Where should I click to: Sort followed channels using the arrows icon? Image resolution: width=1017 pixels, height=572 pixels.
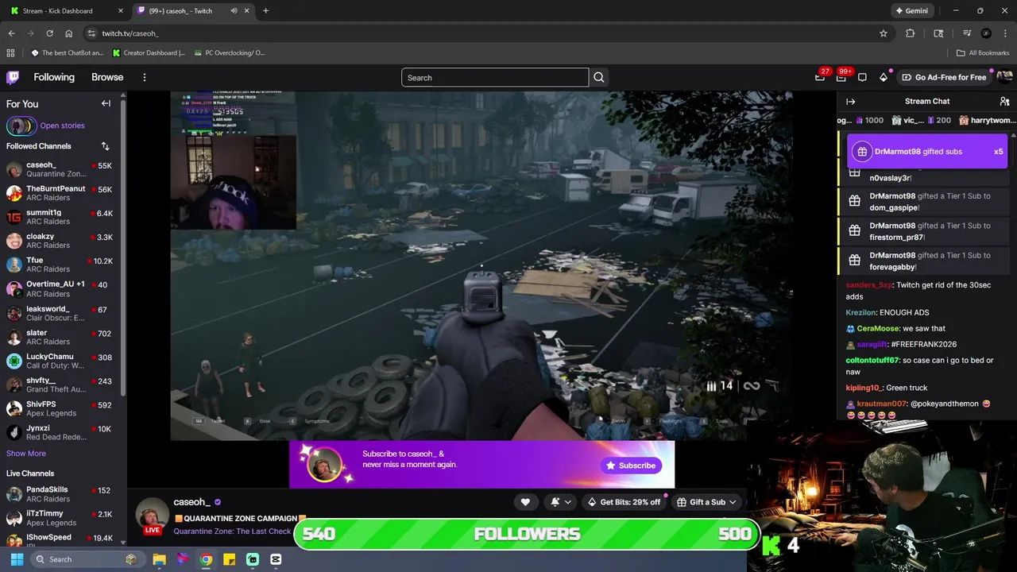tap(105, 146)
